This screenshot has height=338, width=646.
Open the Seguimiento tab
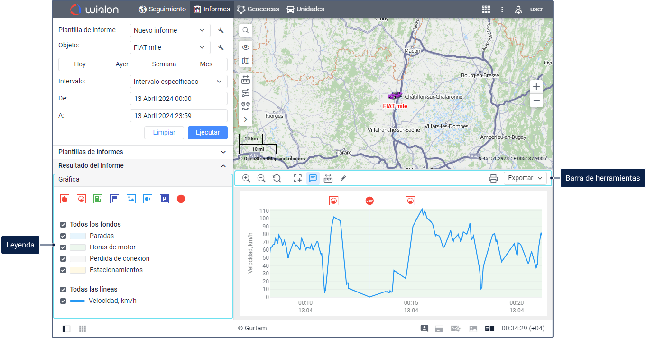pyautogui.click(x=162, y=9)
